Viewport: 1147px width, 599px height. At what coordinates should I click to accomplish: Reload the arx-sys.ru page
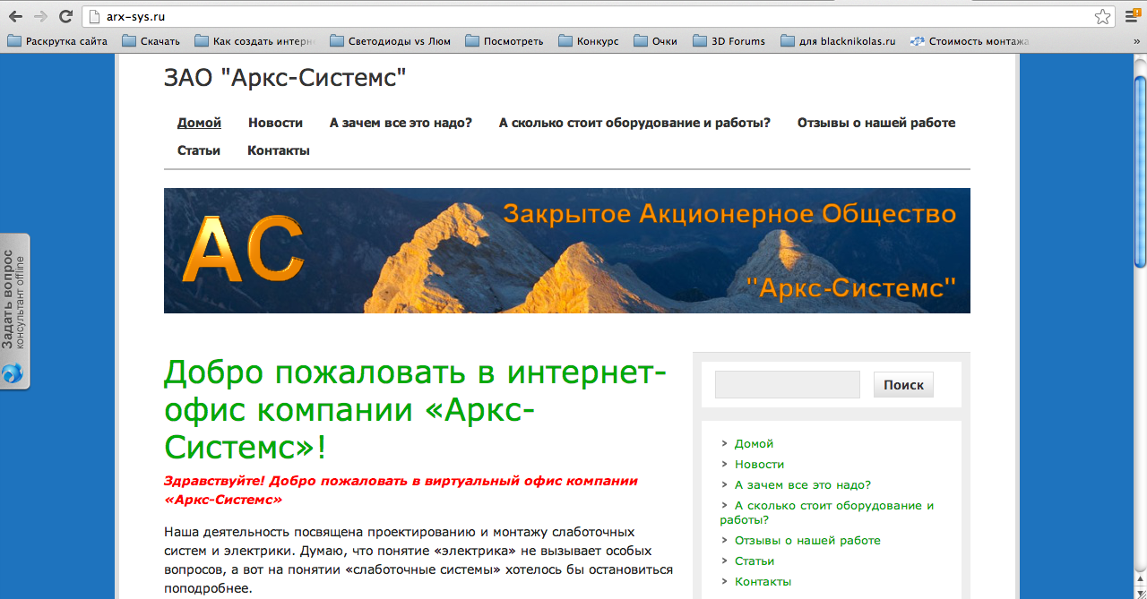pyautogui.click(x=64, y=15)
